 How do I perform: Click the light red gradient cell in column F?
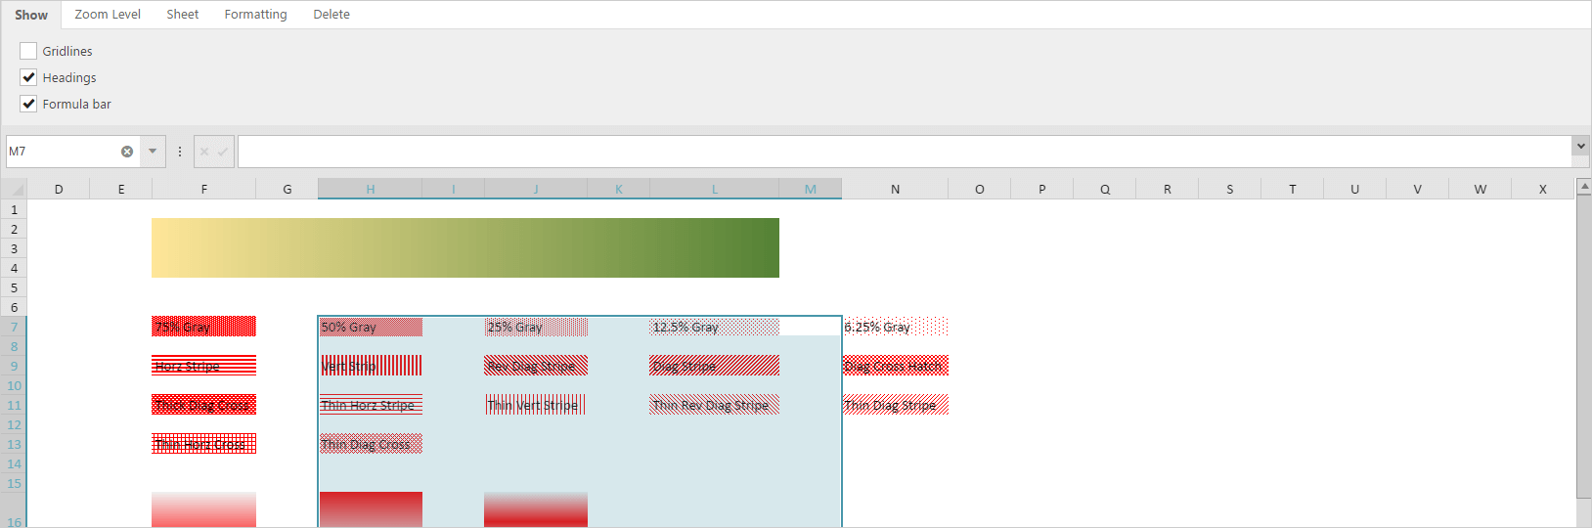tap(203, 509)
